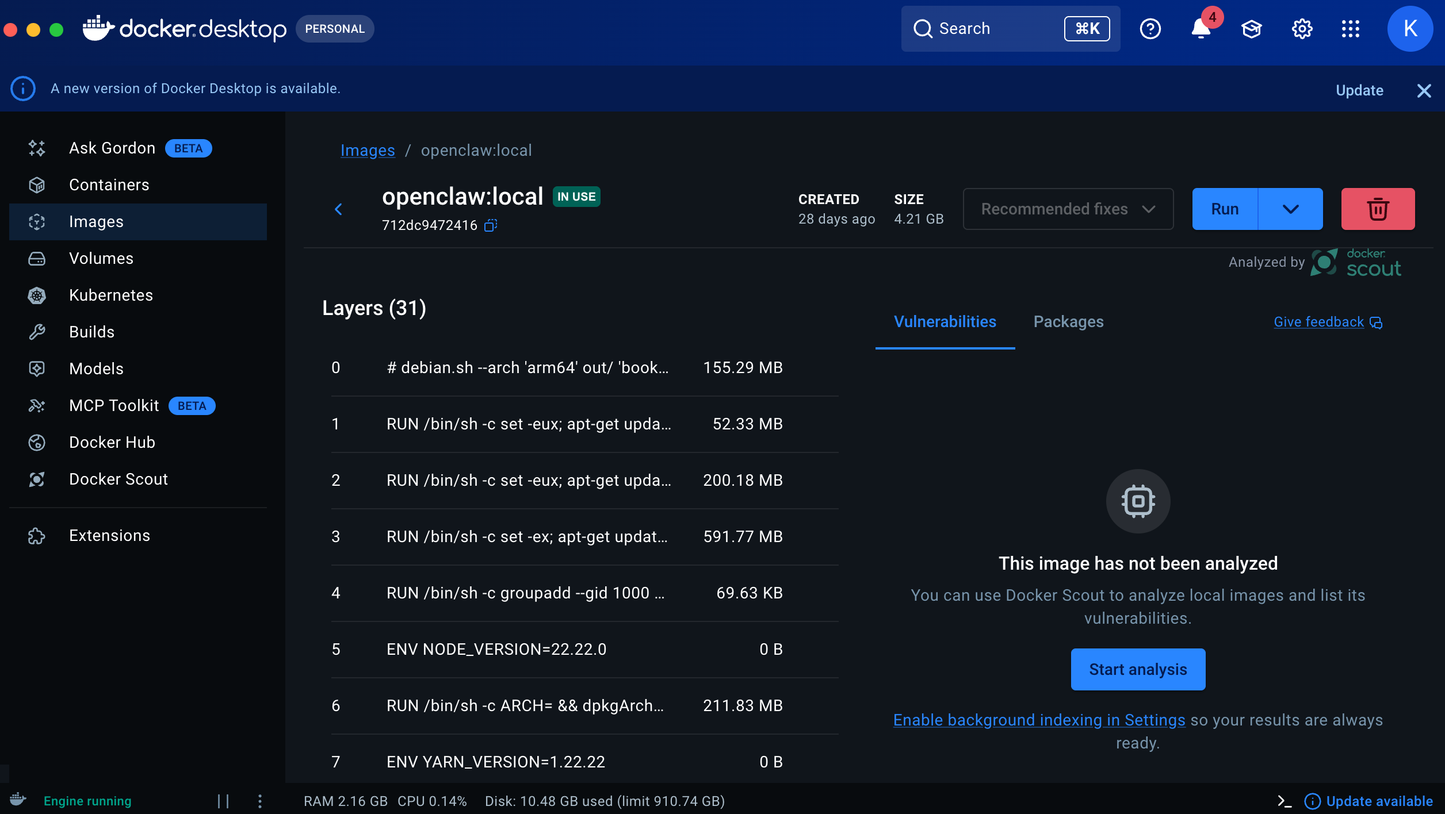The height and width of the screenshot is (814, 1445).
Task: Select Docker Scout in sidebar
Action: click(x=118, y=479)
